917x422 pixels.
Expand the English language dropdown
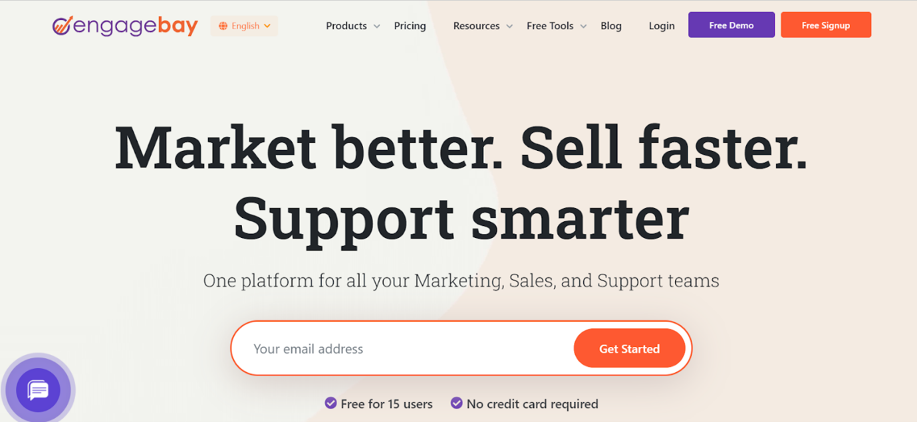[x=267, y=26]
